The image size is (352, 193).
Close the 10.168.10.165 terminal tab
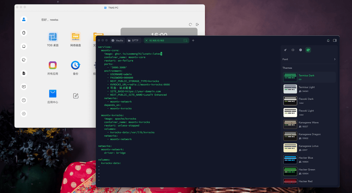146,41
